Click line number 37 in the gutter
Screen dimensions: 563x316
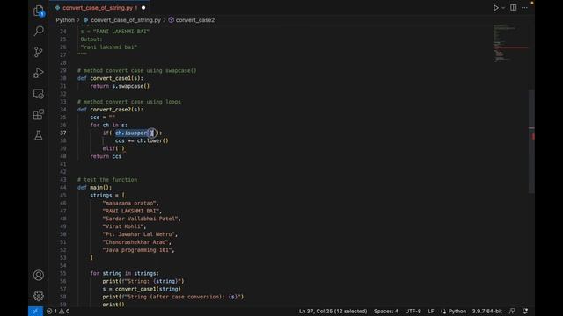coord(62,133)
